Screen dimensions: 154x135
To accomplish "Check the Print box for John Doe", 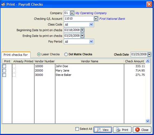I will point(4,66).
